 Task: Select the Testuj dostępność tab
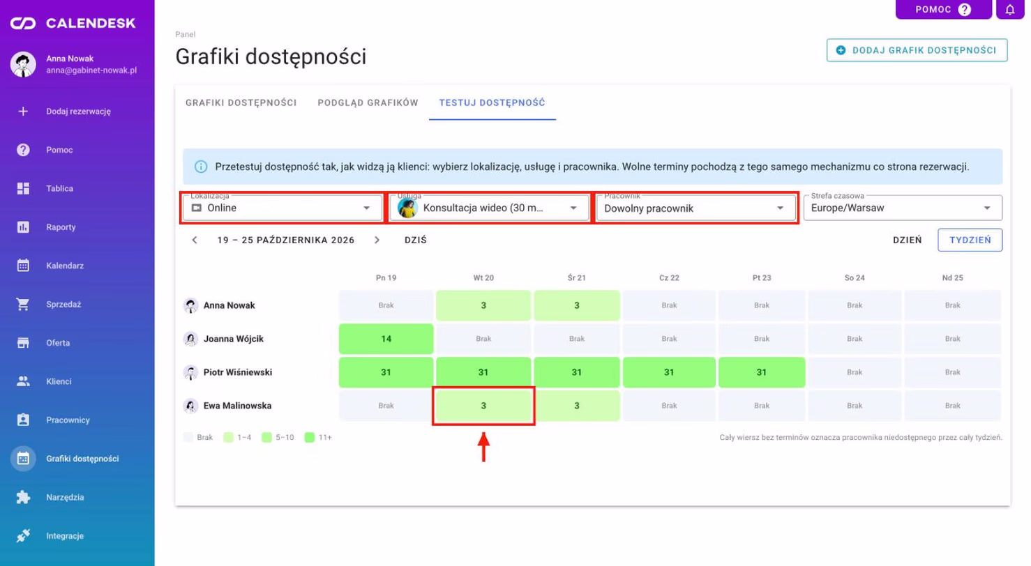click(492, 102)
